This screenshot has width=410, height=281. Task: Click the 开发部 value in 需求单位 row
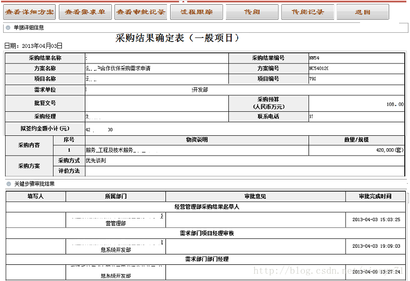tap(200, 90)
